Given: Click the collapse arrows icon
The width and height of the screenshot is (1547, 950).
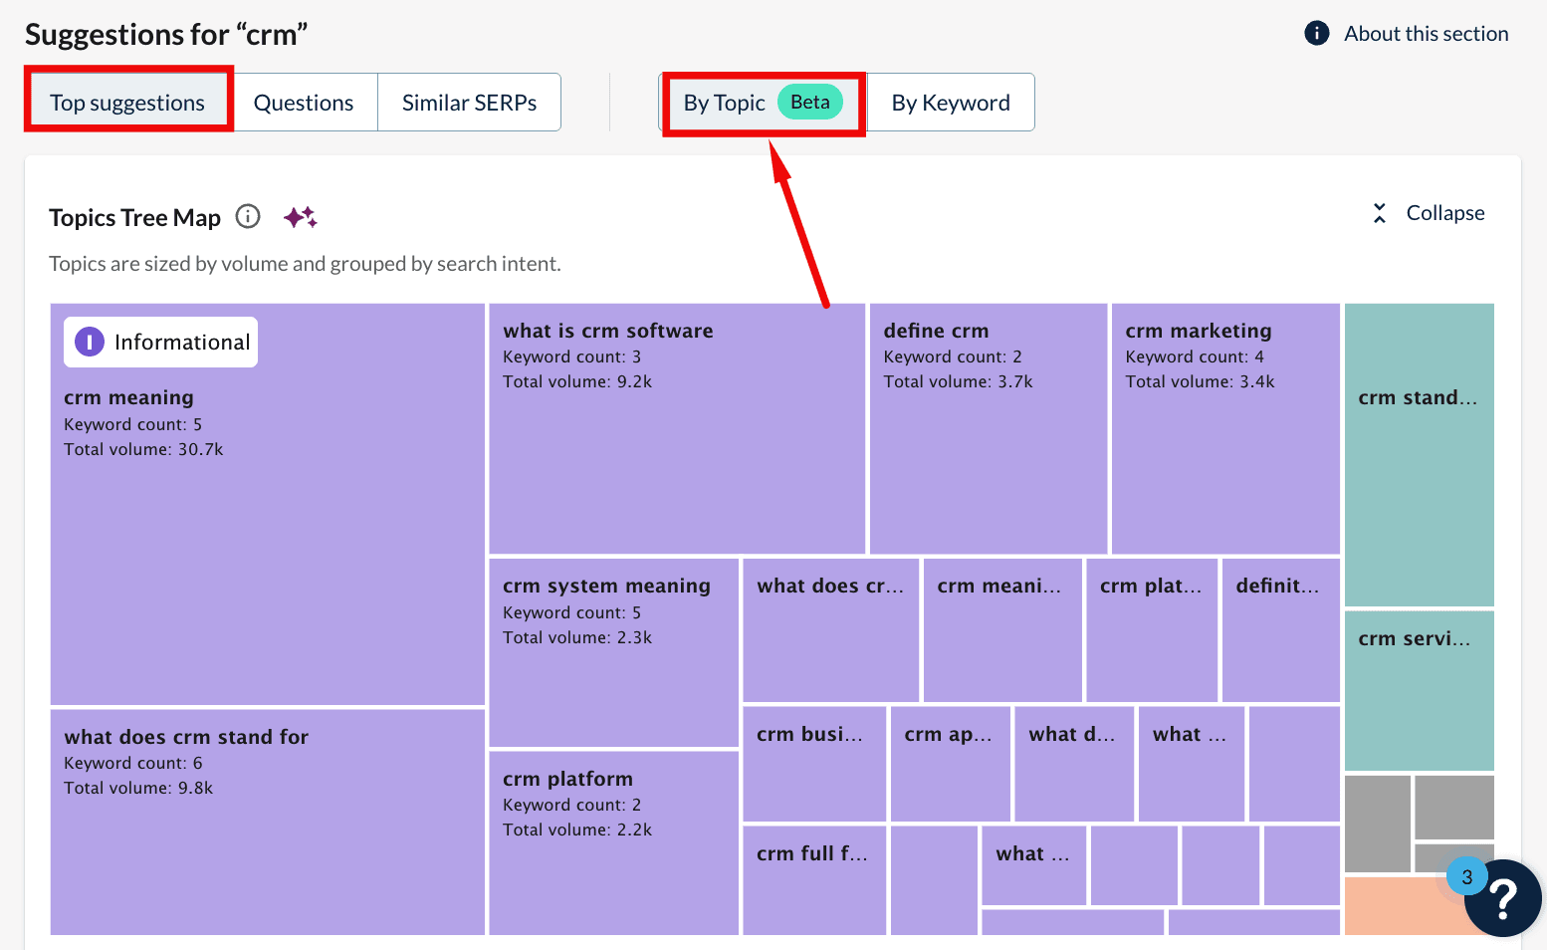Looking at the screenshot, I should coord(1379,213).
